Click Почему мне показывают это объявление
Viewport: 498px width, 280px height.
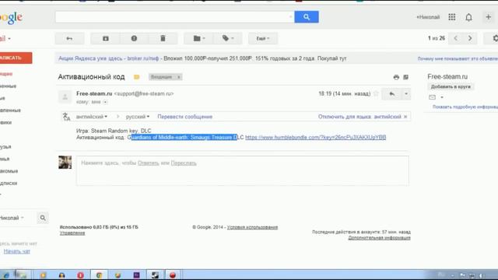tap(458, 59)
